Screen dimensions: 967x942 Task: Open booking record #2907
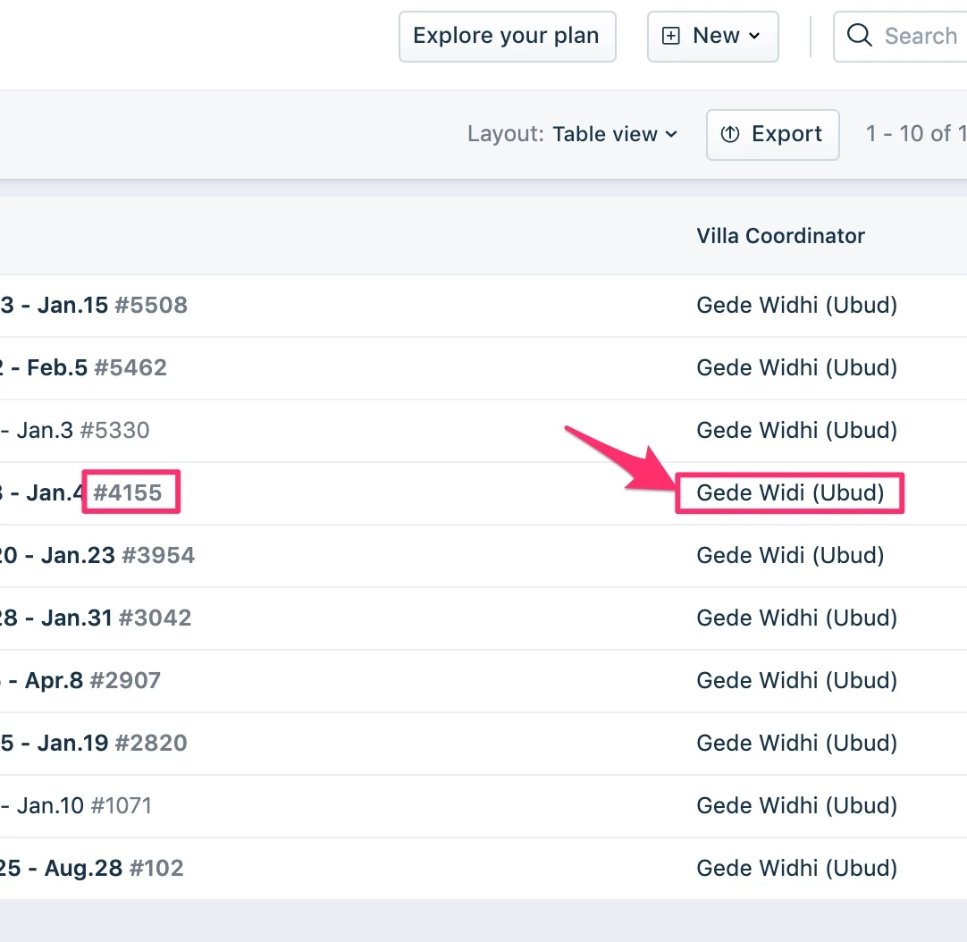click(x=125, y=680)
